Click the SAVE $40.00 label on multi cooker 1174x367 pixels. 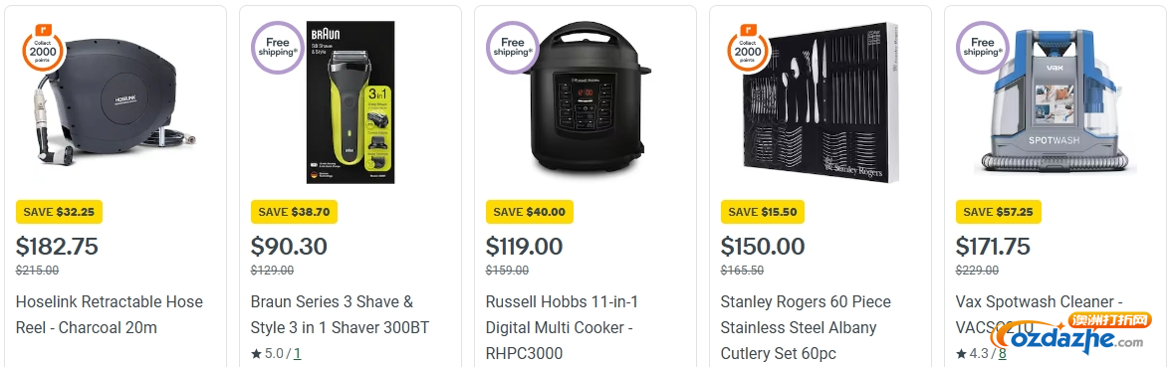tap(530, 212)
